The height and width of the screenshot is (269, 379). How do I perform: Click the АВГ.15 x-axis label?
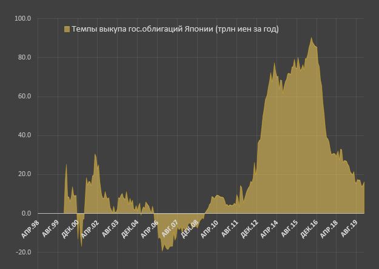[x=289, y=228]
